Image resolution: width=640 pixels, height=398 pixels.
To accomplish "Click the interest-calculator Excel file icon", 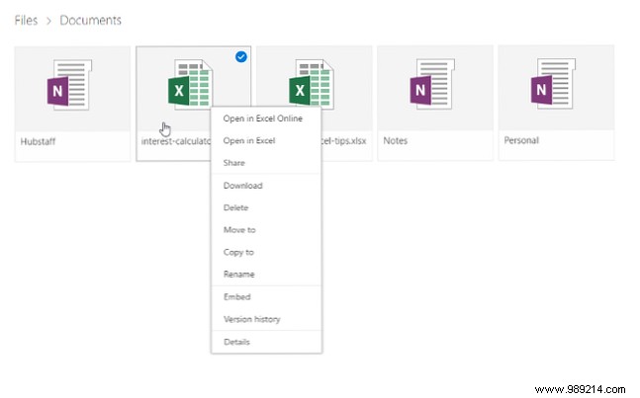I will click(x=190, y=85).
